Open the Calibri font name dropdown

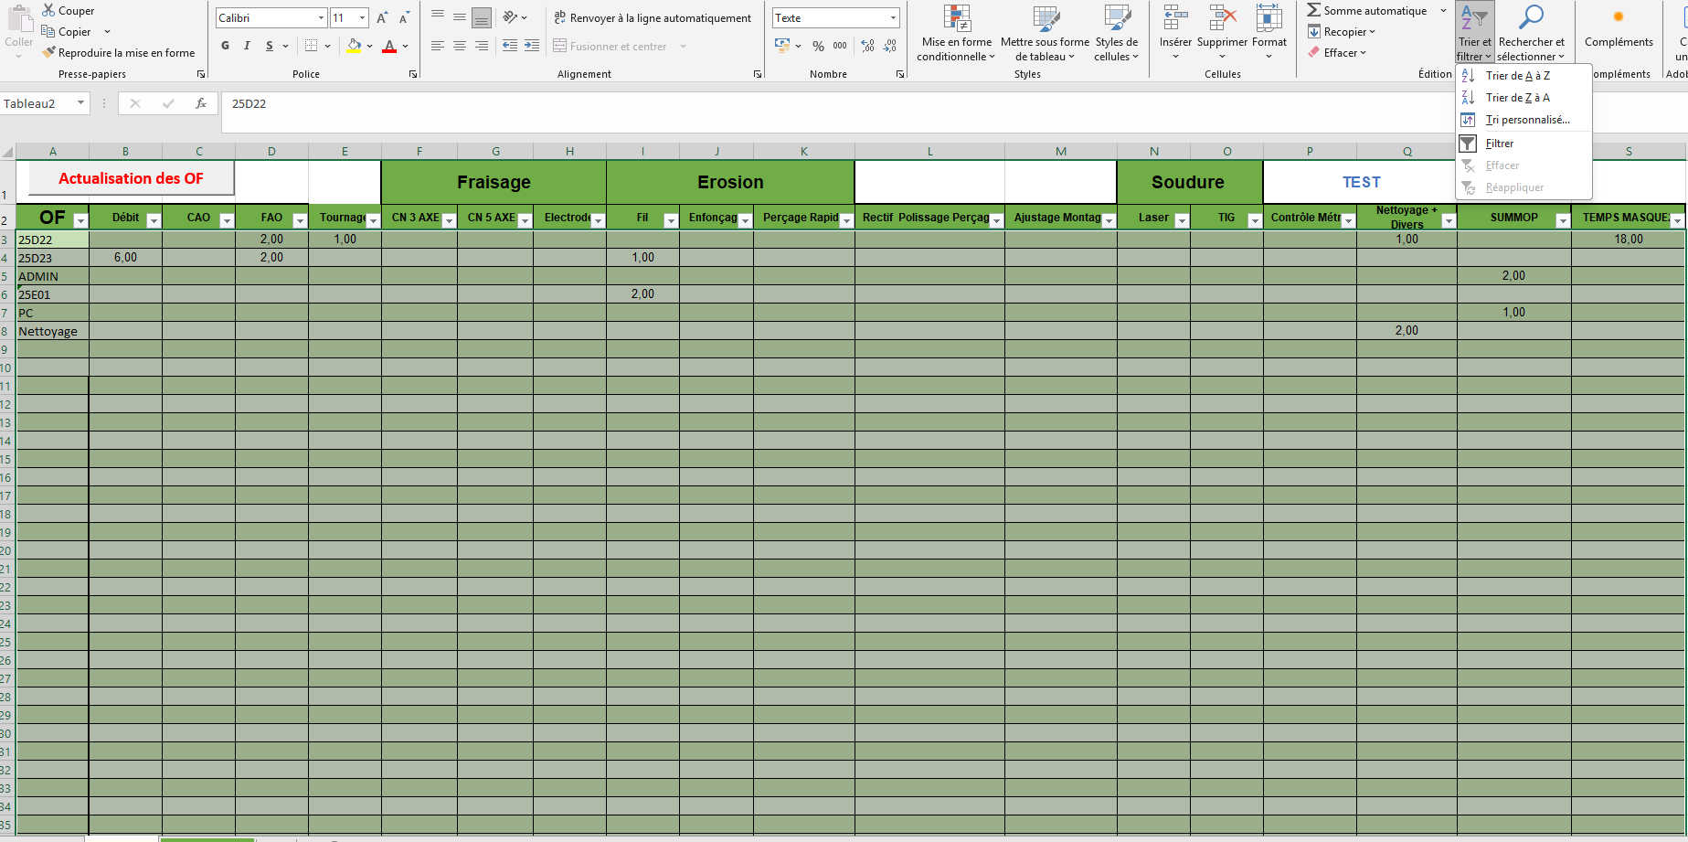point(321,18)
